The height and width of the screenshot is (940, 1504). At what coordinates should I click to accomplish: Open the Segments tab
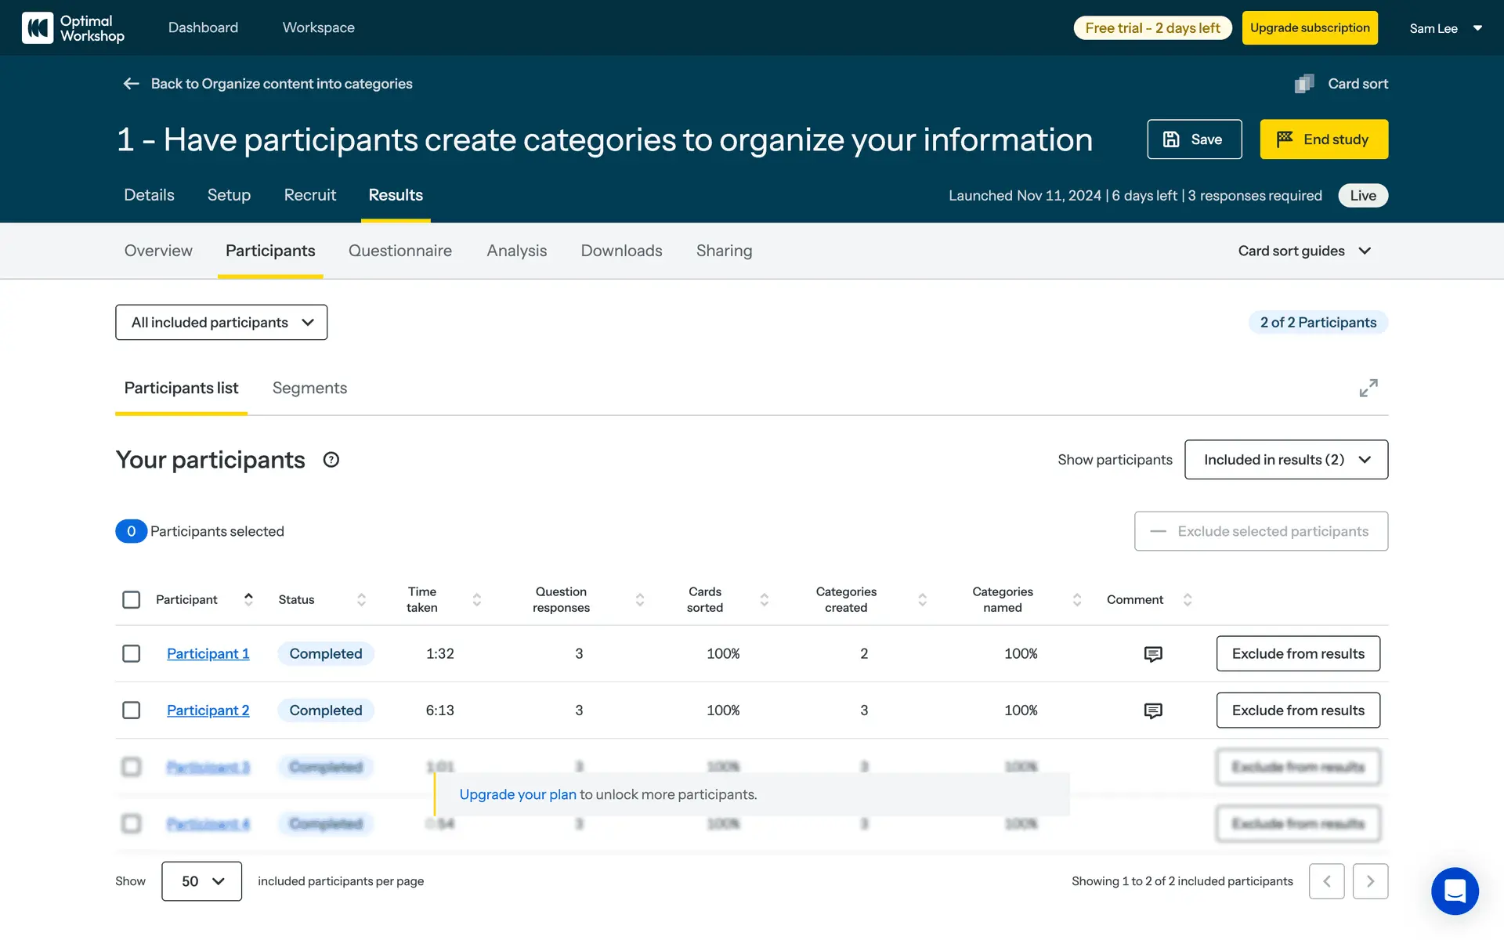(x=309, y=389)
